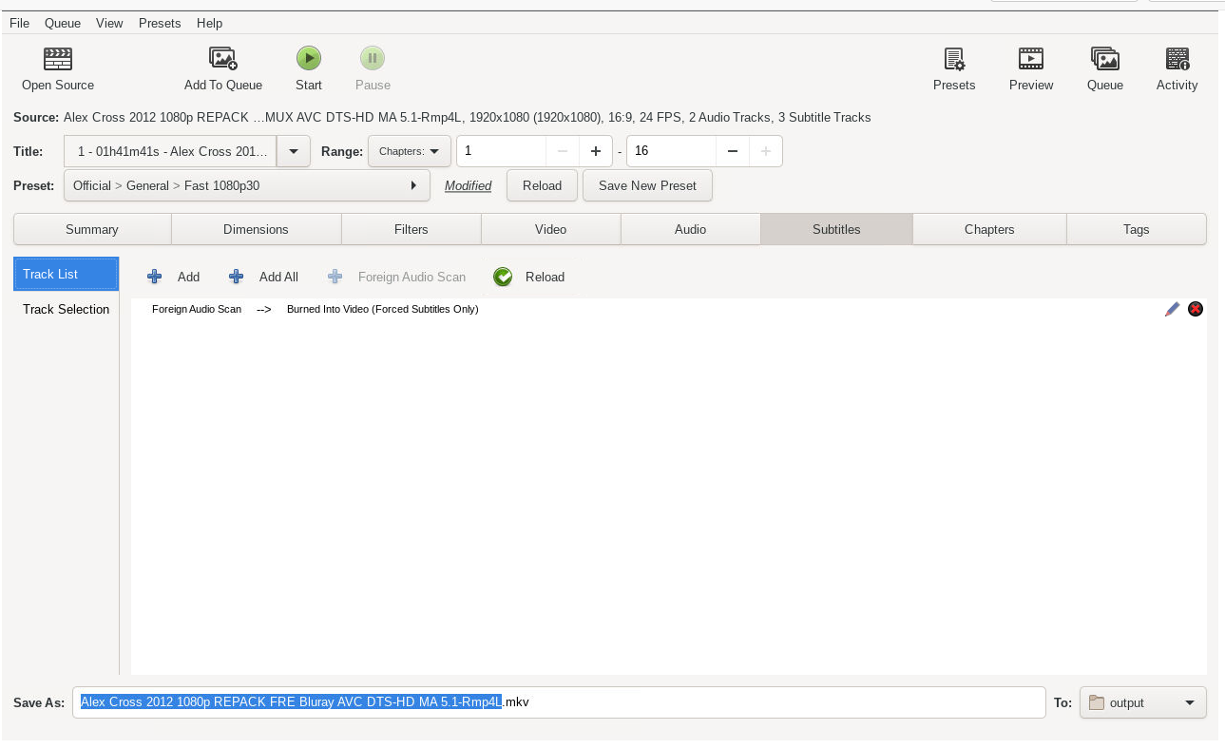
Task: Add a subtitle track
Action: pos(174,277)
